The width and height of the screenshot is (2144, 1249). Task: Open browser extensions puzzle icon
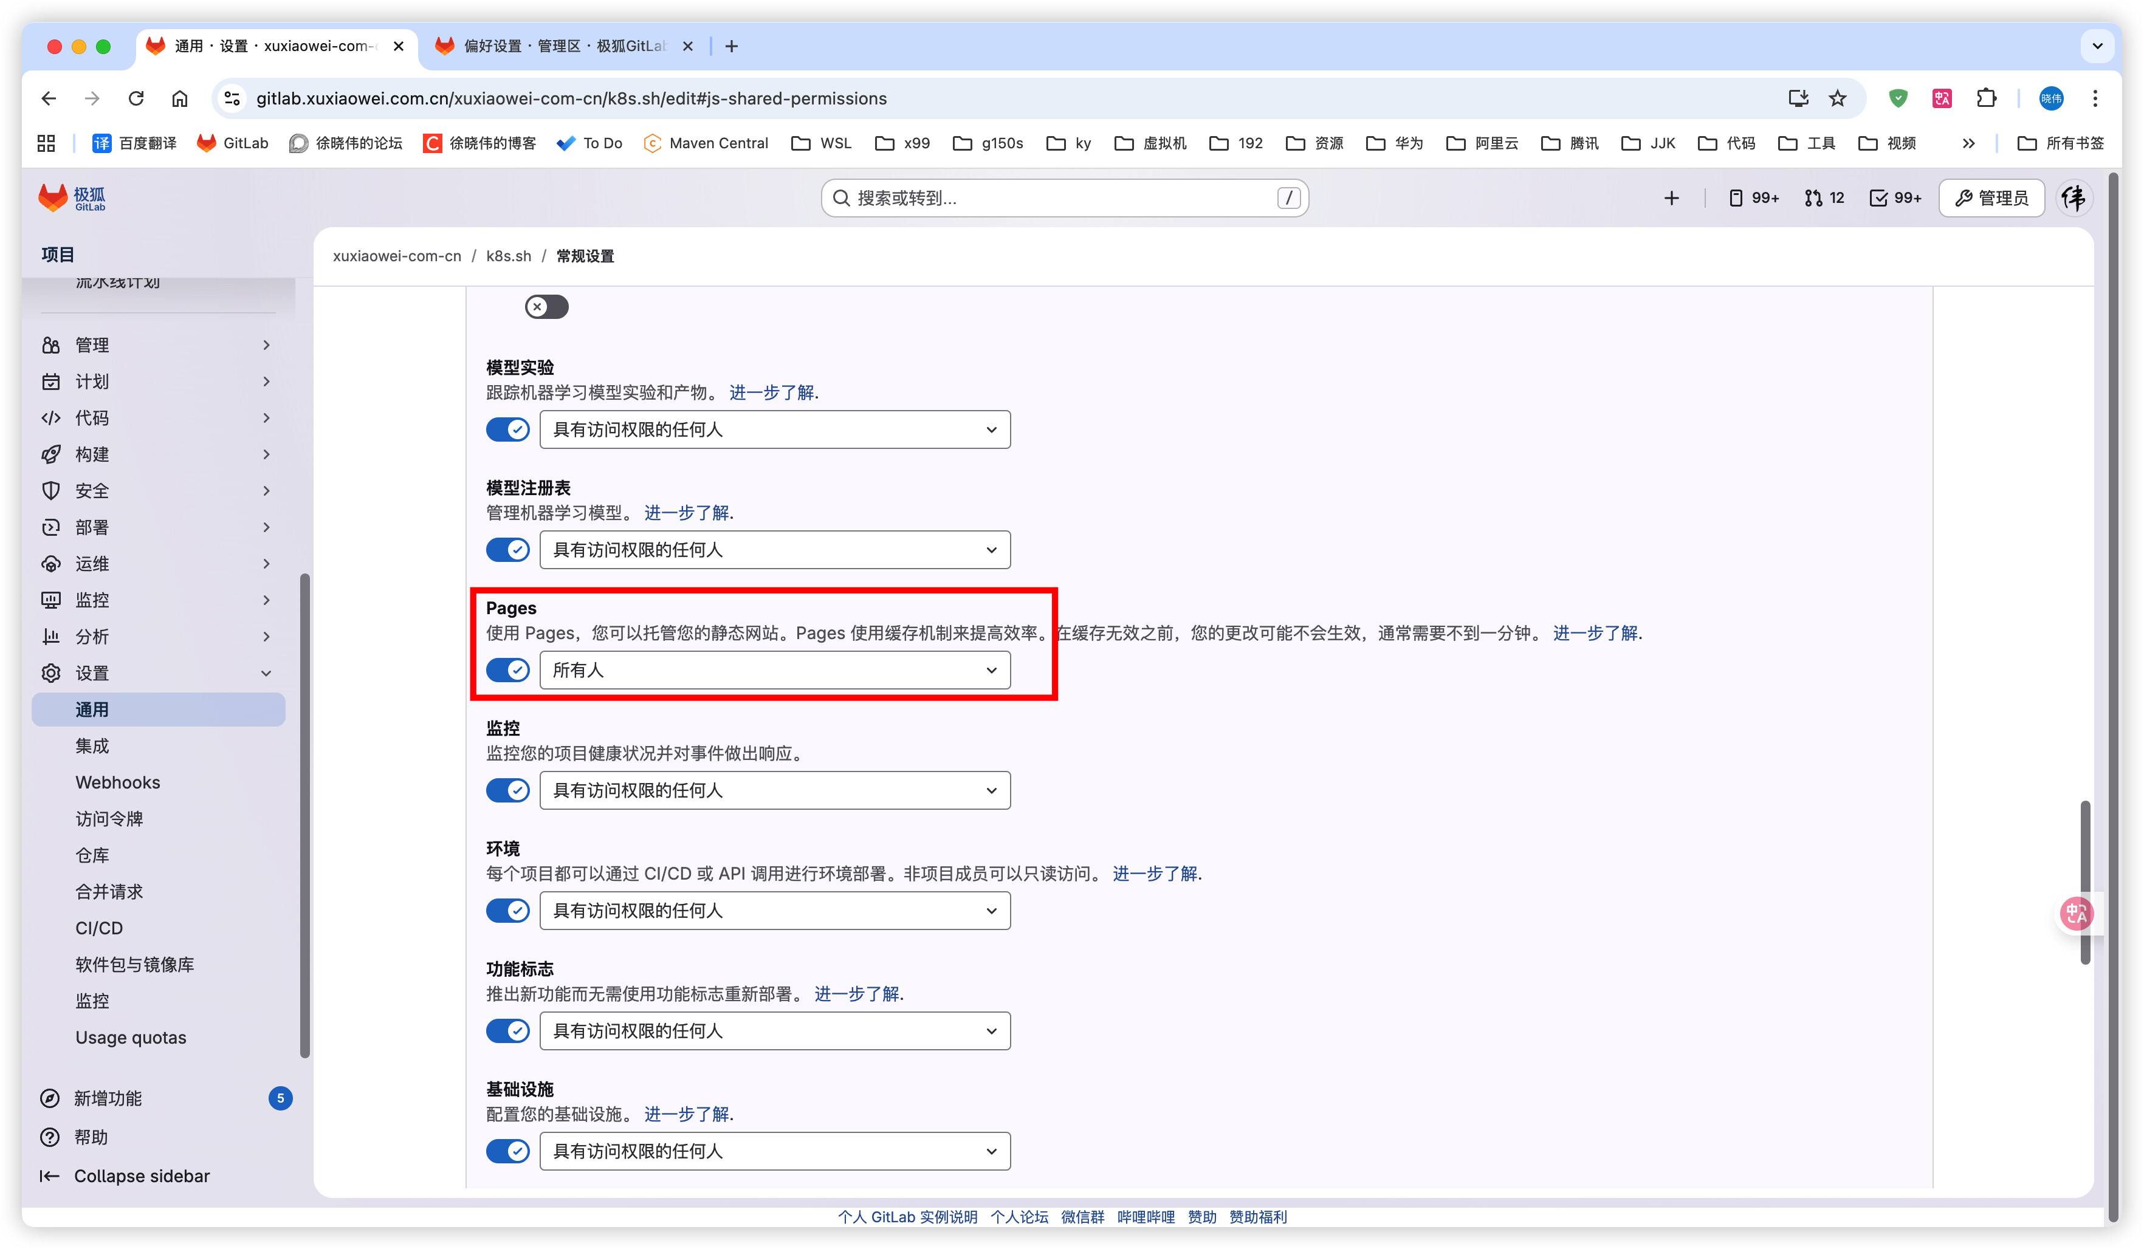[x=1986, y=98]
